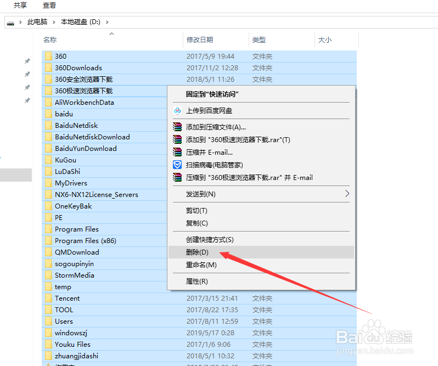Open the 共享 ribbon tab
This screenshot has height=366, width=438.
(x=20, y=5)
